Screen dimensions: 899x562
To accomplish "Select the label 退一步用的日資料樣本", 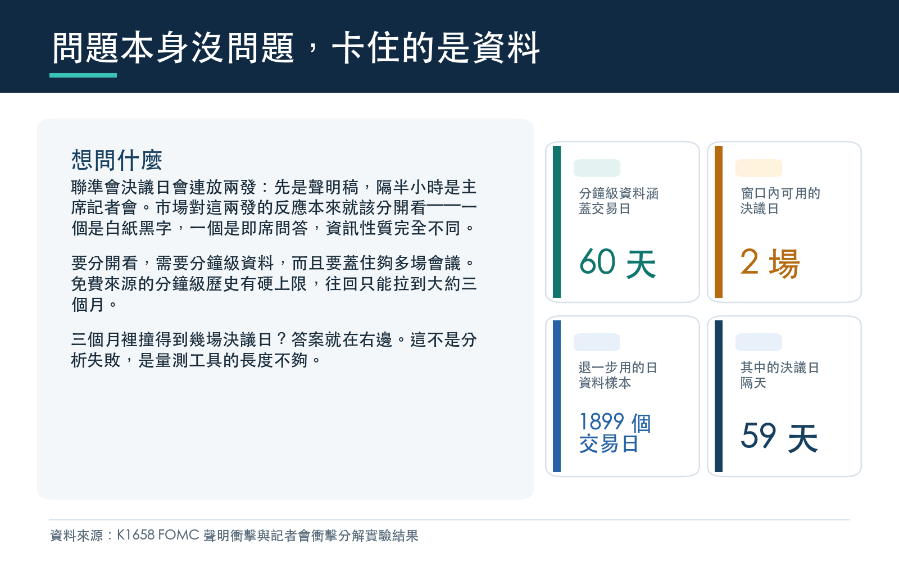I will pyautogui.click(x=618, y=375).
